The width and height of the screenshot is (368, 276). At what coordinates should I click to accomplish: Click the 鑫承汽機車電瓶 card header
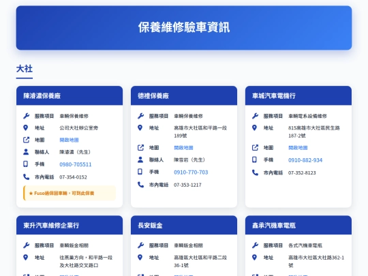[x=298, y=225]
